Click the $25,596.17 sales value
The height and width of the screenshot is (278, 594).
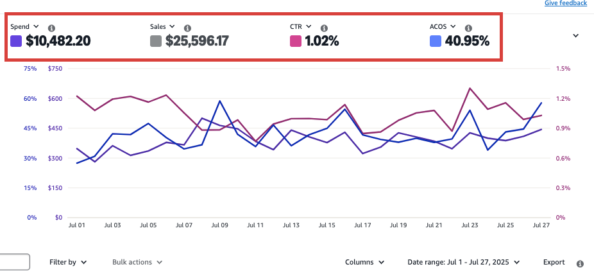[197, 41]
